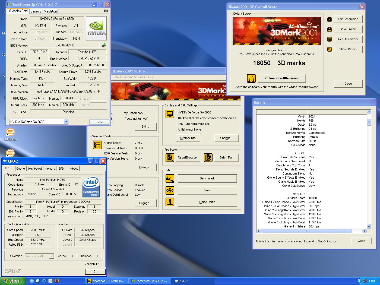The height and width of the screenshot is (285, 380).
Task: Click the Pro Tools ResultBrowser icon
Action: [x=170, y=157]
